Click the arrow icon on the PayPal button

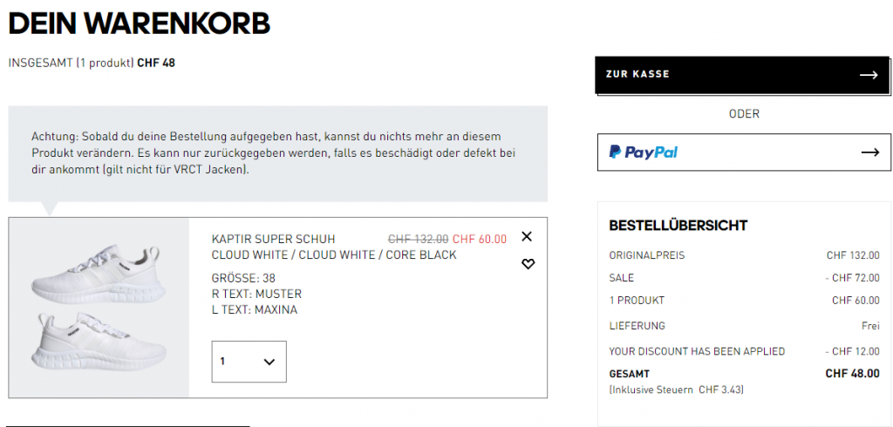[869, 152]
